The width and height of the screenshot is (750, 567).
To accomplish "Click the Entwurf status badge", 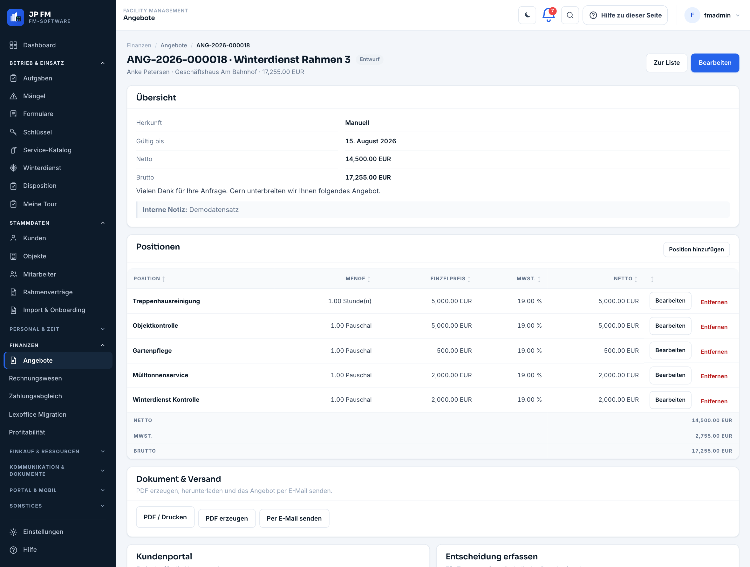I will [369, 59].
